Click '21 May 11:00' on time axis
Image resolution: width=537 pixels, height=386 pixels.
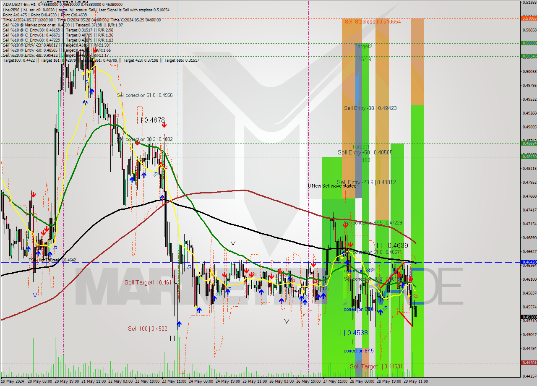94,381
